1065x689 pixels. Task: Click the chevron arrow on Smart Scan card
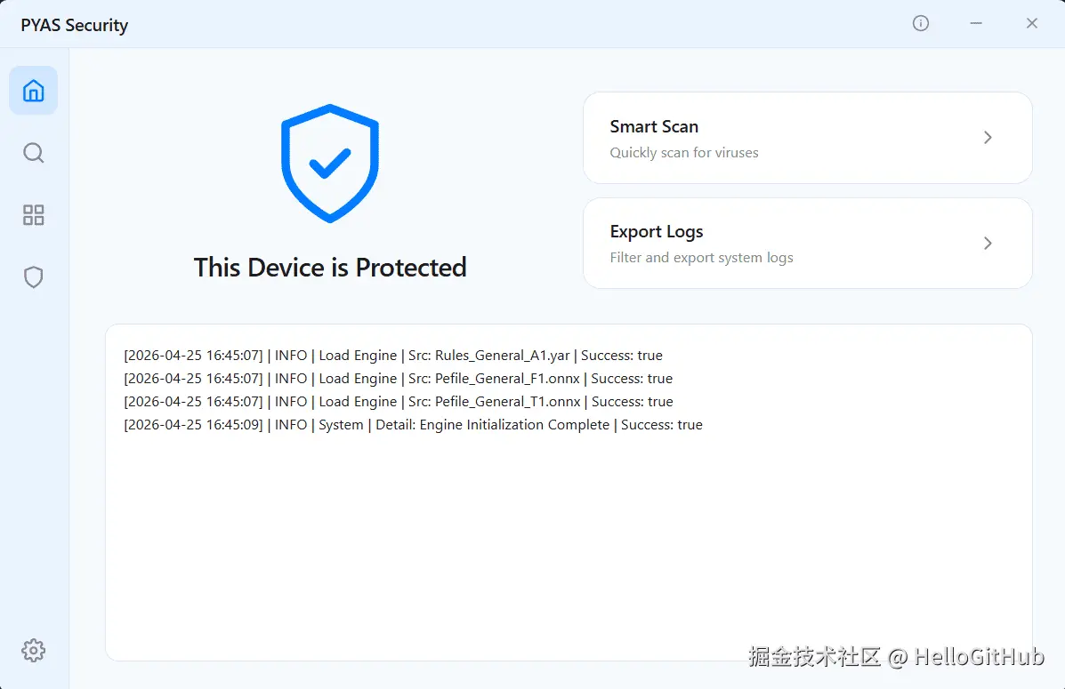(x=988, y=138)
